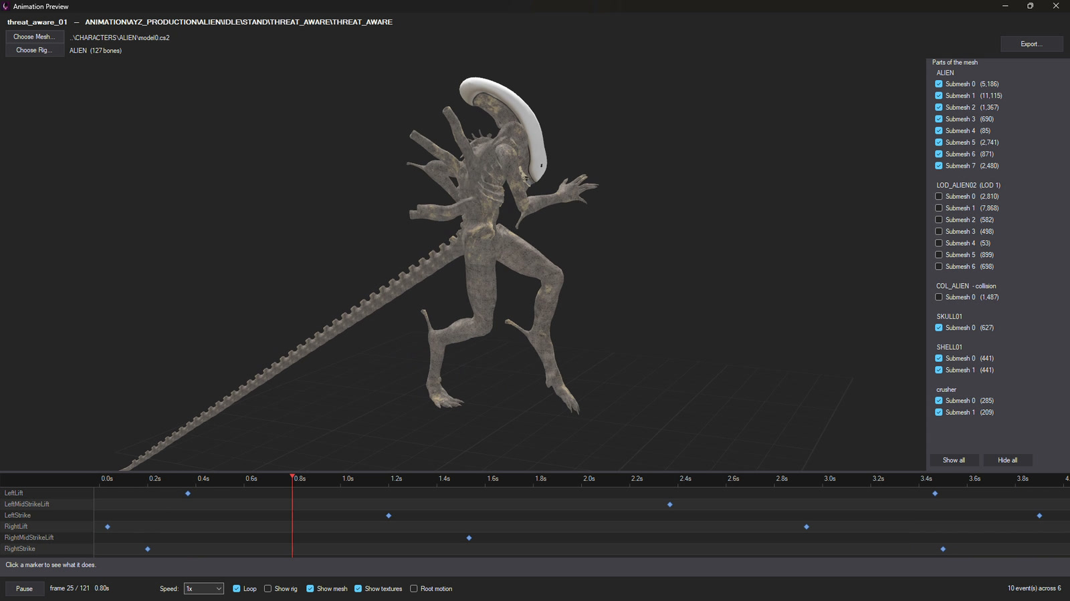Click the ALIEN (127 bones) rig text
Image resolution: width=1070 pixels, height=601 pixels.
tap(96, 51)
